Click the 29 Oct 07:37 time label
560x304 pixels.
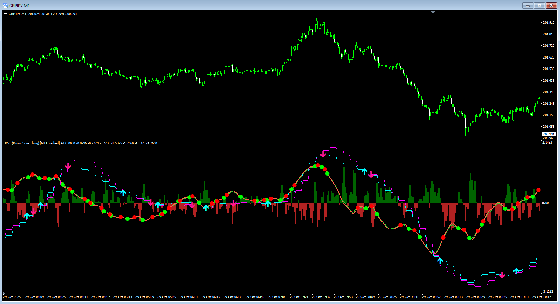pos(321,297)
